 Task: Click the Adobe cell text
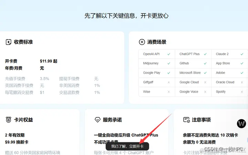tap(220, 73)
